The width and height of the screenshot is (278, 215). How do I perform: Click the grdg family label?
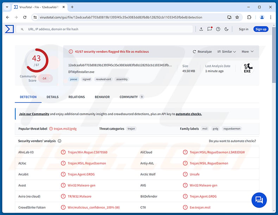(x=215, y=129)
